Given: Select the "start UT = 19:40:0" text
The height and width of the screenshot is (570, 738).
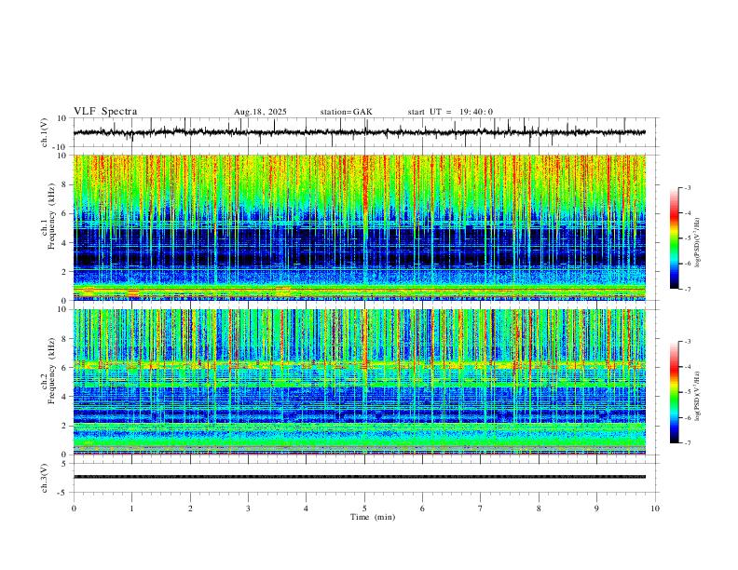Looking at the screenshot, I should [x=450, y=112].
